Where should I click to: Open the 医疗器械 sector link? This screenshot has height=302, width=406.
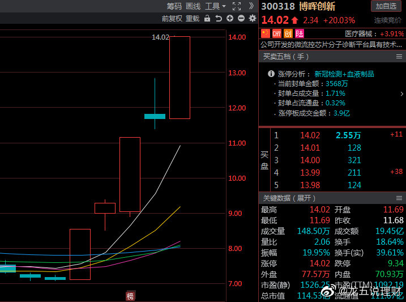(358, 33)
